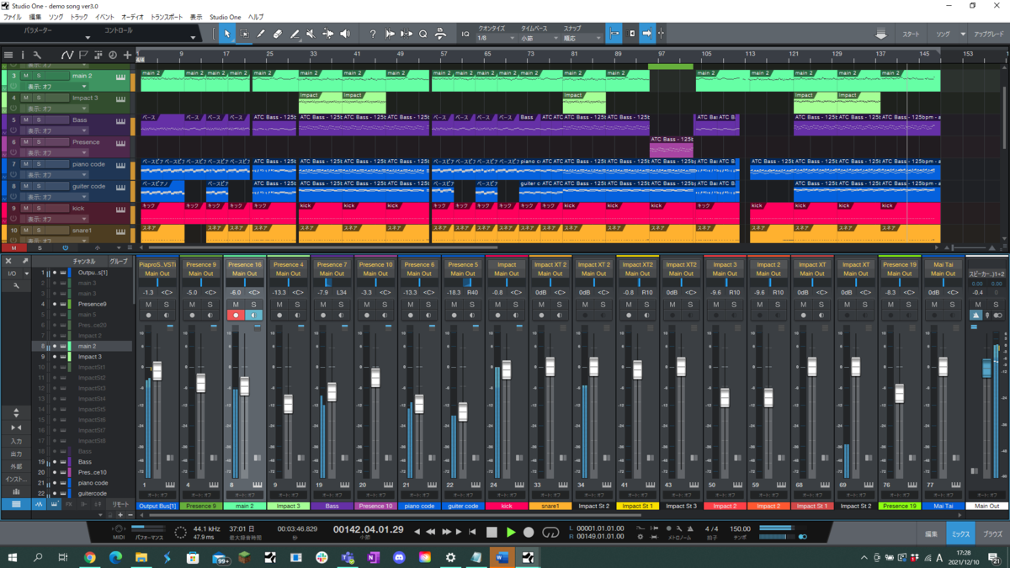Open the track list hamburger icon

pyautogui.click(x=8, y=56)
